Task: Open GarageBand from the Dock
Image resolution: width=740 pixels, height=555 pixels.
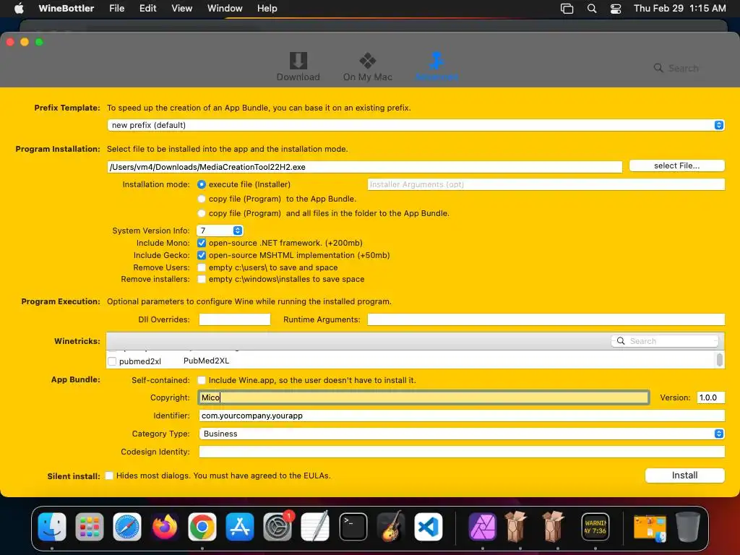Action: pos(391,527)
